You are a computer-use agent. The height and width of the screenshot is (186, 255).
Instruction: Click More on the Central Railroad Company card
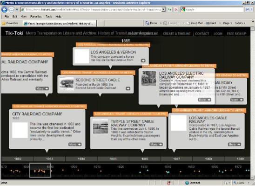pyautogui.click(x=42, y=88)
